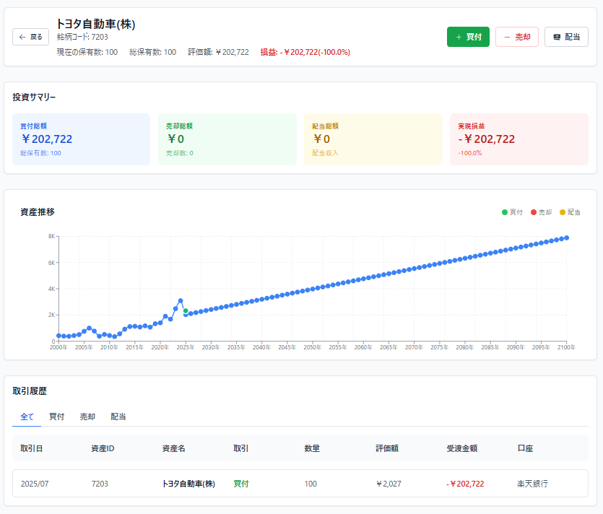Image resolution: width=603 pixels, height=514 pixels.
Task: Click the 売却総額 summary card
Action: 227,139
